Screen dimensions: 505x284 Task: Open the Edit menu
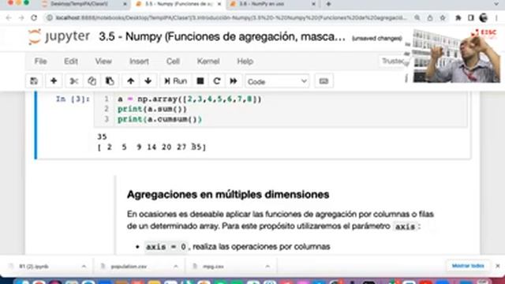click(71, 62)
